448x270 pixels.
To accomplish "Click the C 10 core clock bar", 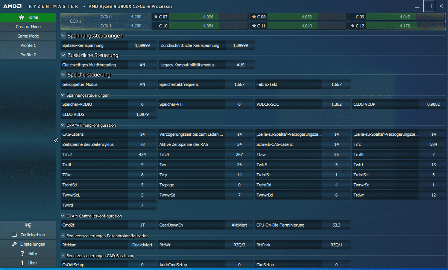I will [208, 26].
